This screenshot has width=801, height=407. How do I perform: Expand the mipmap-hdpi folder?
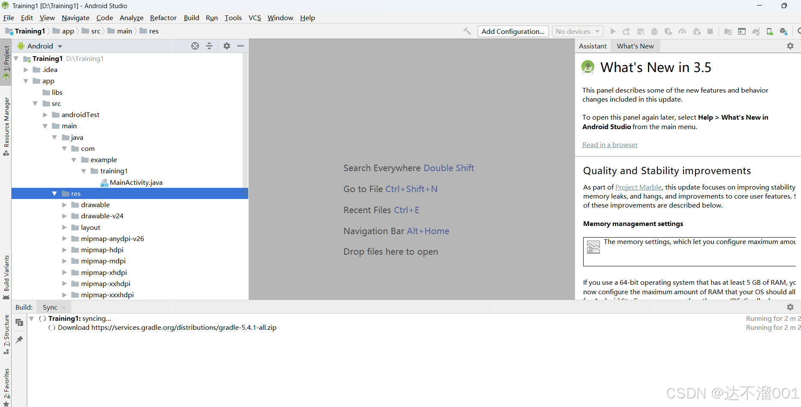(x=64, y=250)
